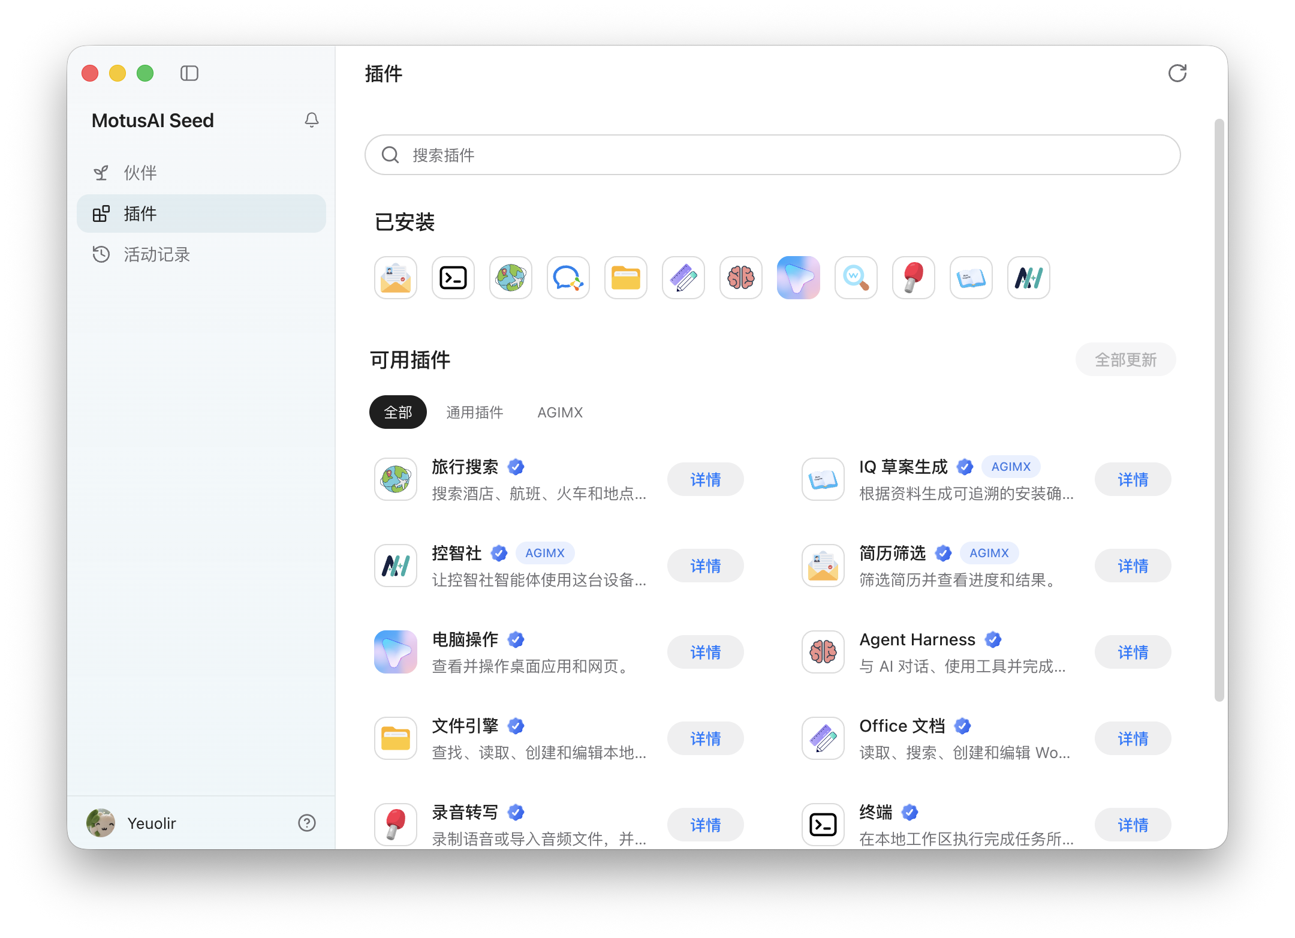Open the installed magnifier search plugin icon
Image resolution: width=1295 pixels, height=938 pixels.
point(856,278)
